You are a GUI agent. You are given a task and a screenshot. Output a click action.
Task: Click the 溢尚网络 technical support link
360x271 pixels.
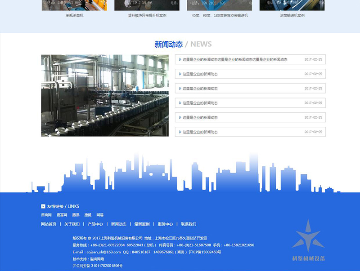tap(97, 259)
